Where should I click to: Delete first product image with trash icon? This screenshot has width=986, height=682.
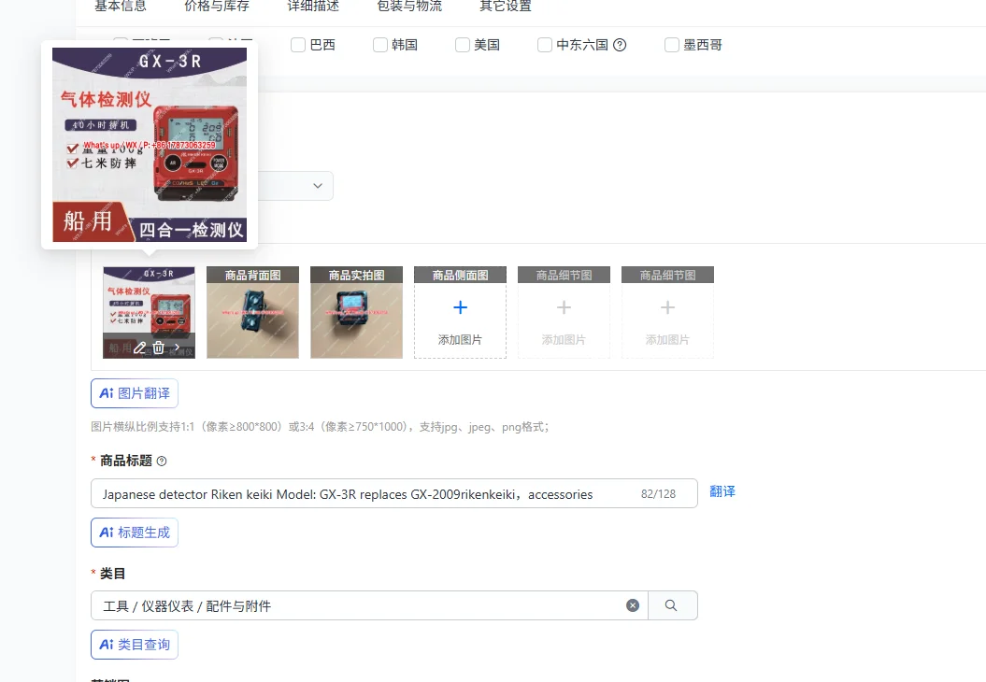tap(159, 347)
